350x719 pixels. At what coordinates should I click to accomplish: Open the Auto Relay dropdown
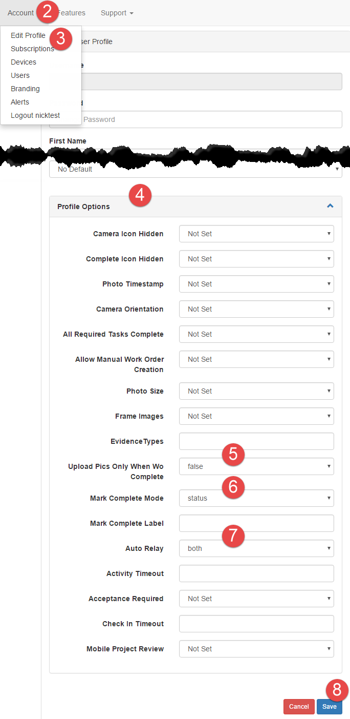point(256,548)
